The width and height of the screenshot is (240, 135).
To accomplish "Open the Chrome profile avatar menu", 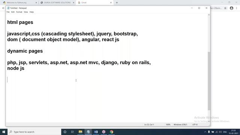I will (231, 8).
